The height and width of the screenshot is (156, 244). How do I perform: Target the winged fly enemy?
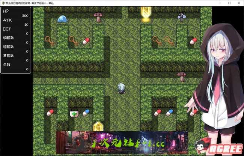[182, 17]
